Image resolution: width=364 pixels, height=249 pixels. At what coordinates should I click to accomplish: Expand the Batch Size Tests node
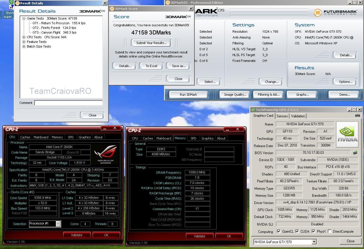point(24,46)
